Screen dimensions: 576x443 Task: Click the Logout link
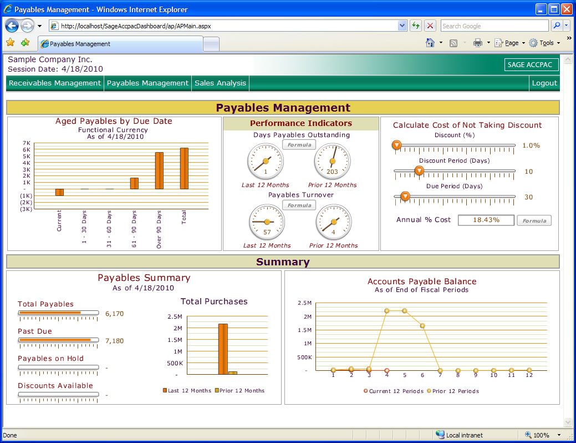click(x=544, y=83)
